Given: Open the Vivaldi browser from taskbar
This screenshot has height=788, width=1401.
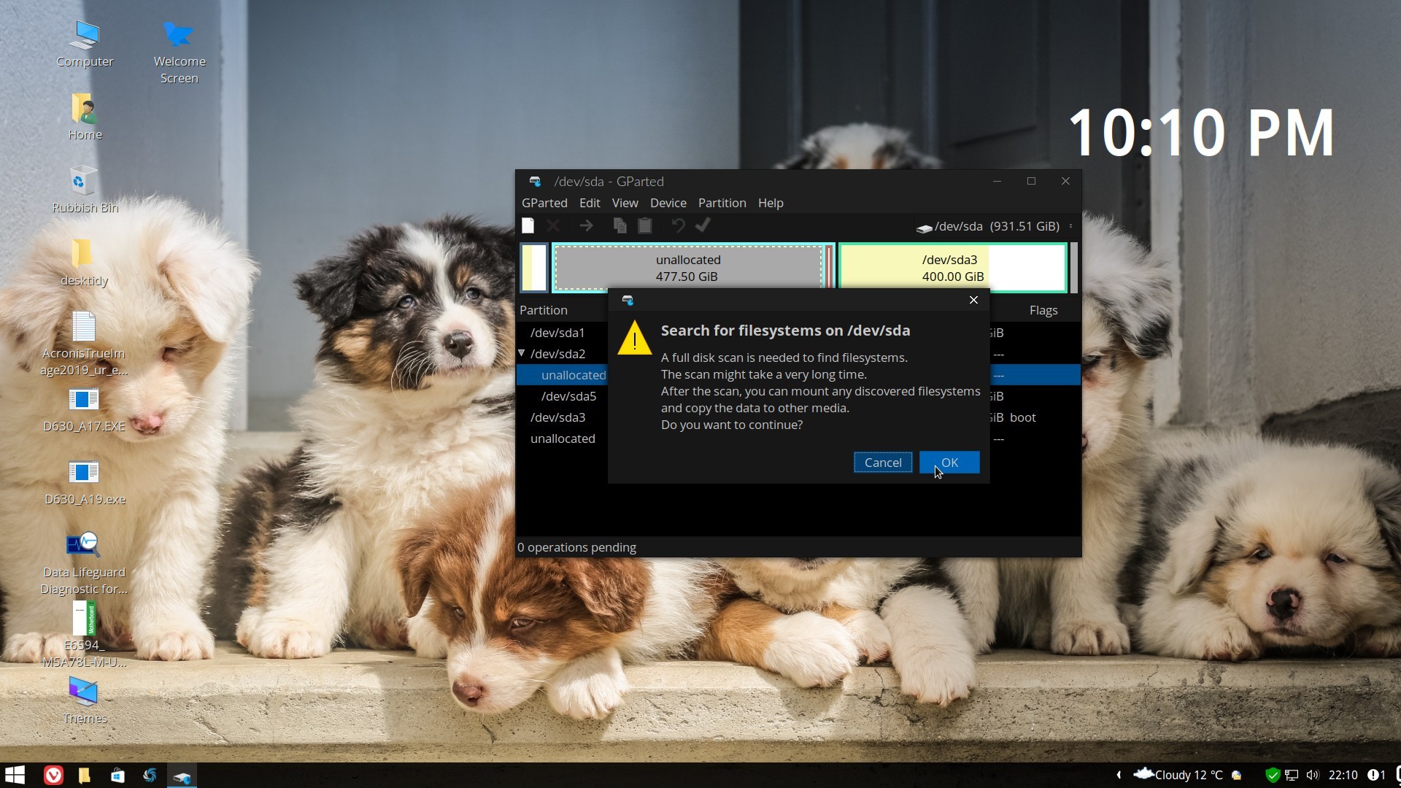Looking at the screenshot, I should pos(53,775).
